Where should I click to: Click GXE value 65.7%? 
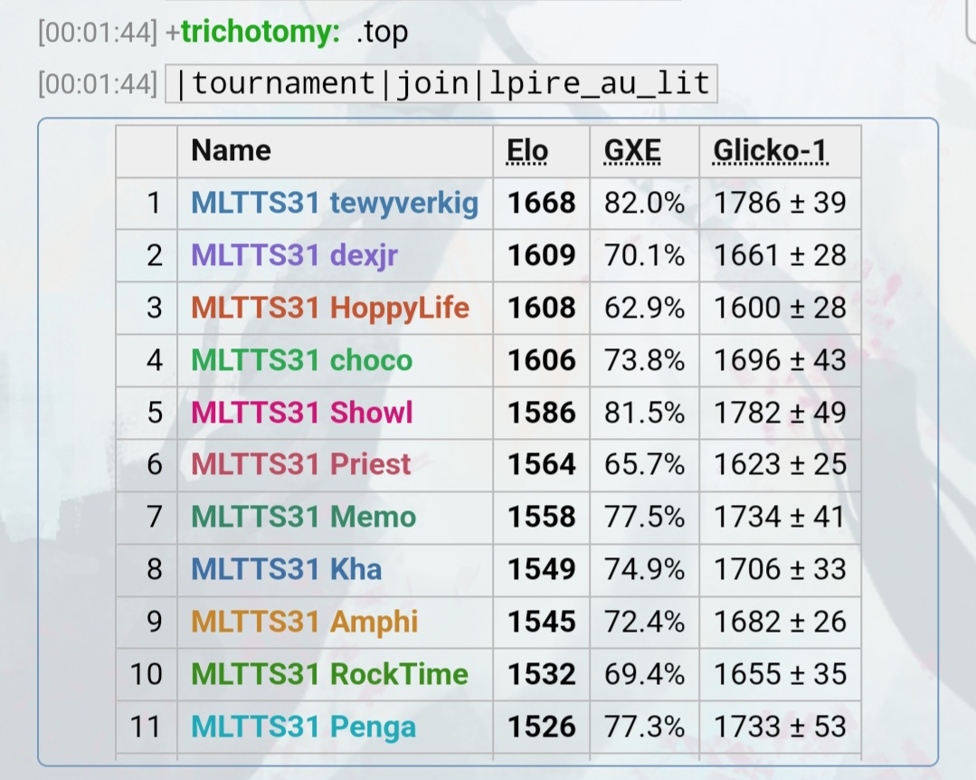click(x=644, y=464)
